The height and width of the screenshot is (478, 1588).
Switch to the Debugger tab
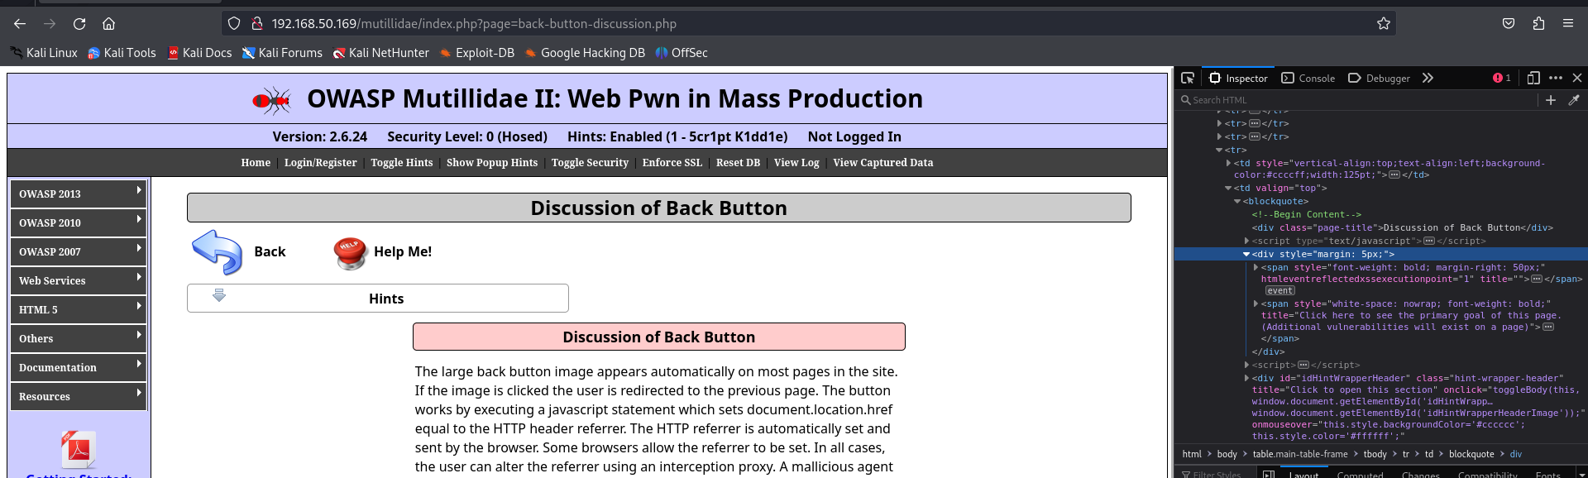pos(1379,78)
